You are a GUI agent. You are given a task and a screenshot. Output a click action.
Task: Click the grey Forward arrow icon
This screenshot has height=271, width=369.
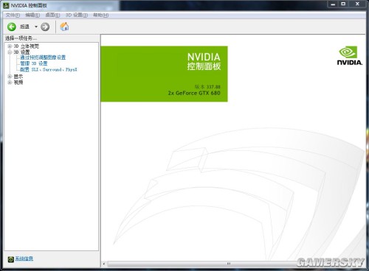tap(45, 27)
